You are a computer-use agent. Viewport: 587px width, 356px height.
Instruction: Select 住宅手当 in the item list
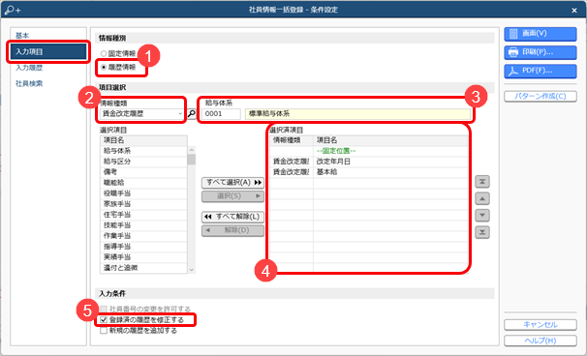[x=143, y=215]
